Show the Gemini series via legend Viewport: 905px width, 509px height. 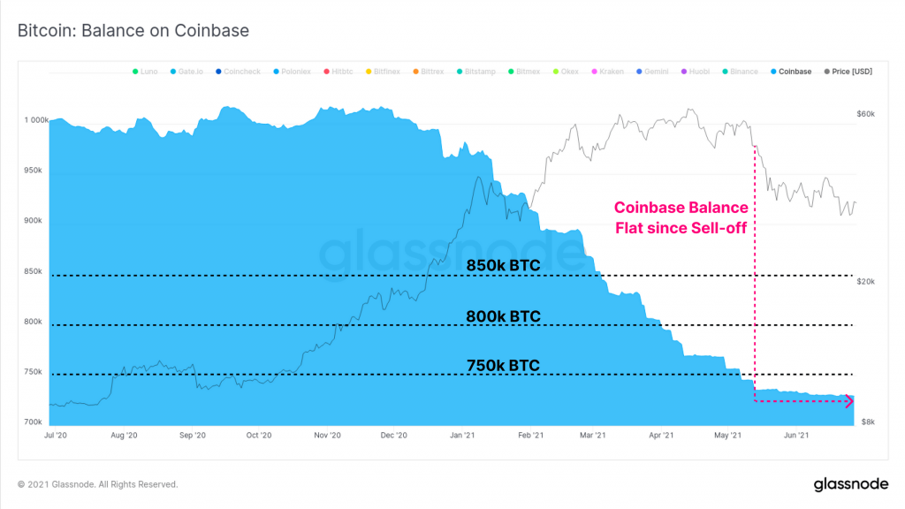click(x=639, y=72)
